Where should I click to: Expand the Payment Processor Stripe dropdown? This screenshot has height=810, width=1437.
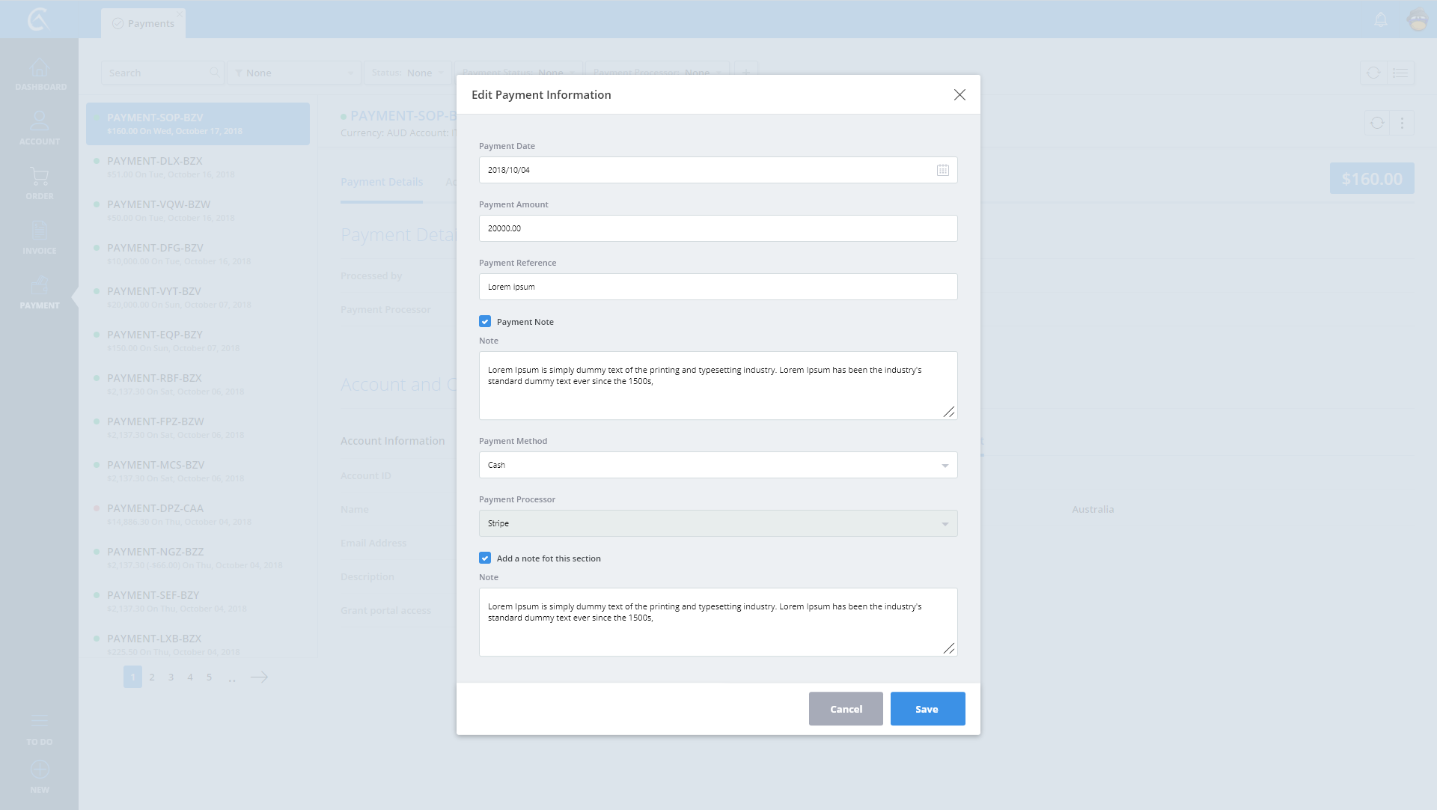click(718, 523)
